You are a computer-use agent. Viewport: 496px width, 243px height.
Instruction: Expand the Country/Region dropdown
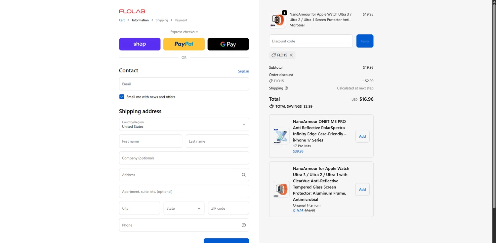184,124
